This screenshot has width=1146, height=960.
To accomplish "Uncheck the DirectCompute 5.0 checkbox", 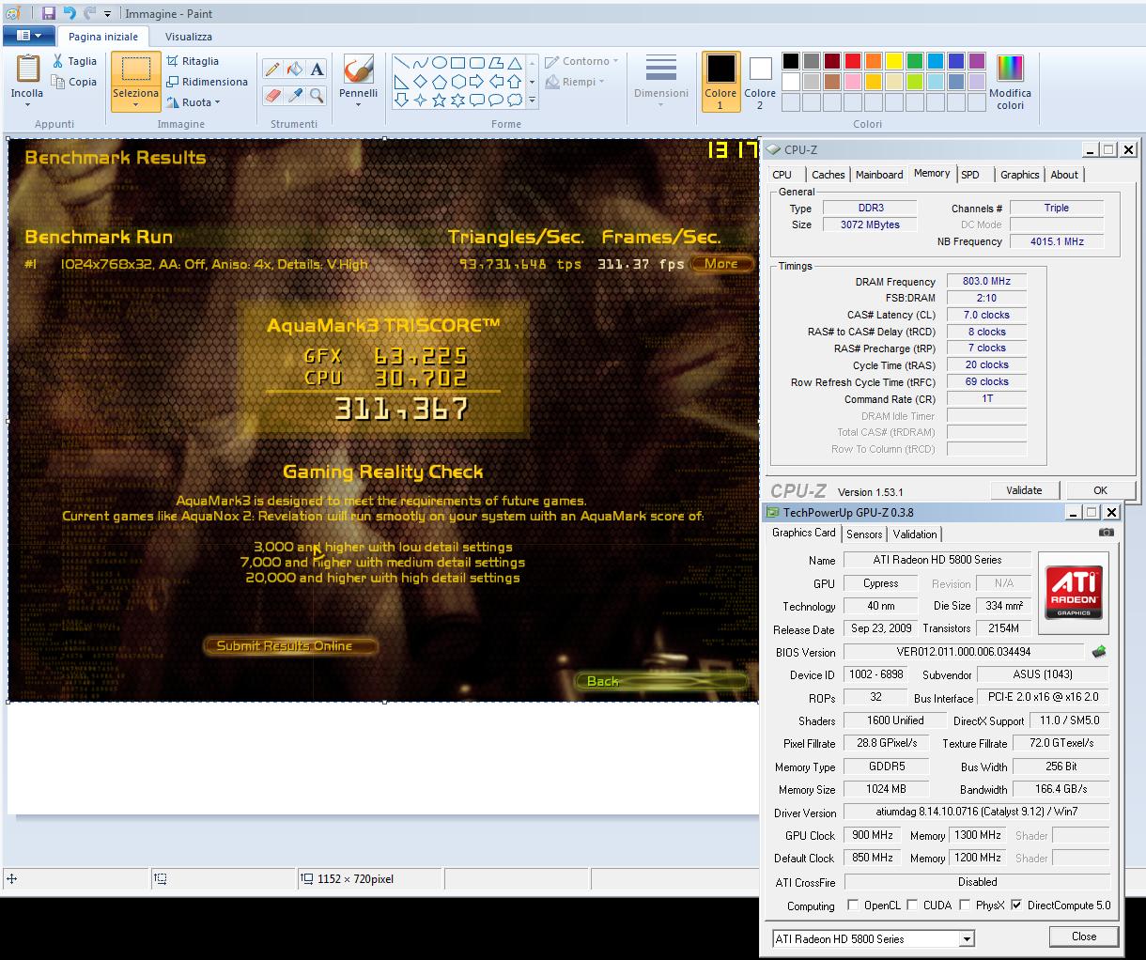I will pos(1015,905).
